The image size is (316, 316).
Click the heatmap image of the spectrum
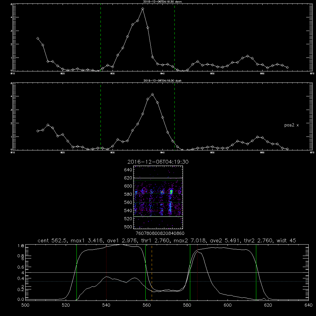click(158, 197)
